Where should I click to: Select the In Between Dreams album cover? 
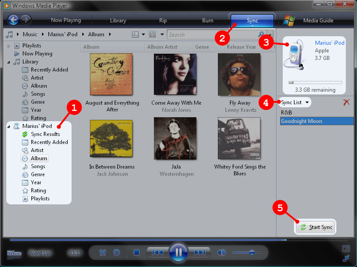tap(111, 138)
